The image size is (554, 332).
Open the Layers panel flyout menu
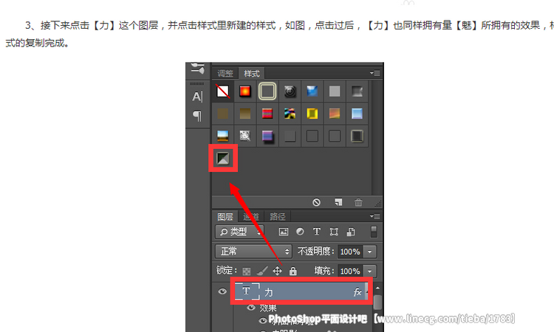pos(375,216)
